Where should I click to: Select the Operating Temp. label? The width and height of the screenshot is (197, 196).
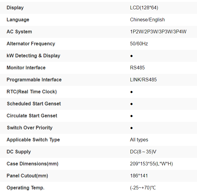point(25,188)
